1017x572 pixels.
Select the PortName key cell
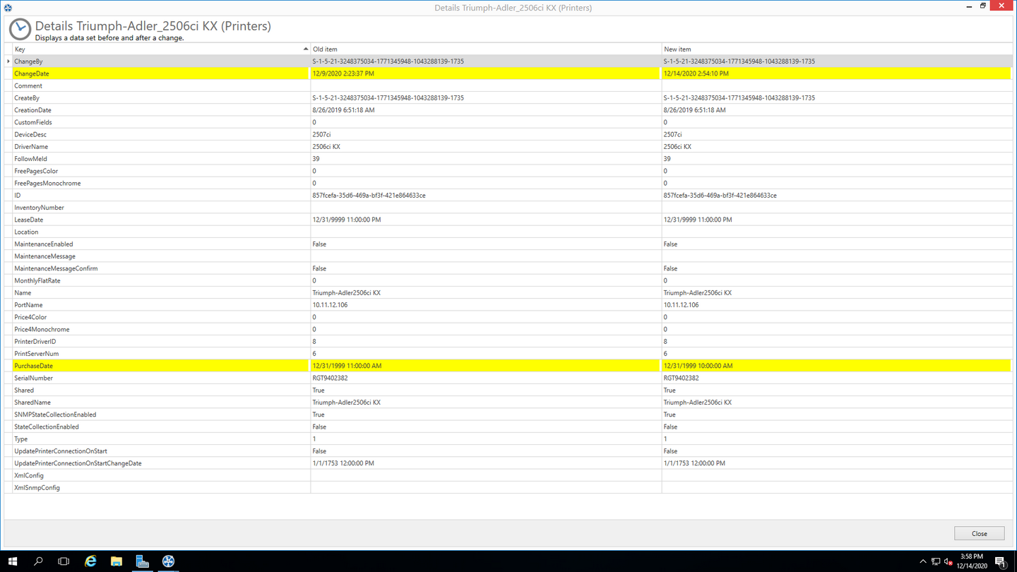pyautogui.click(x=161, y=305)
